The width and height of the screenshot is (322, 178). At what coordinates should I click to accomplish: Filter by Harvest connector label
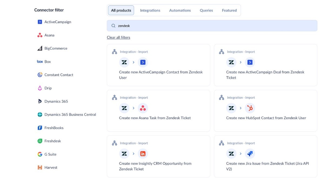(51, 168)
